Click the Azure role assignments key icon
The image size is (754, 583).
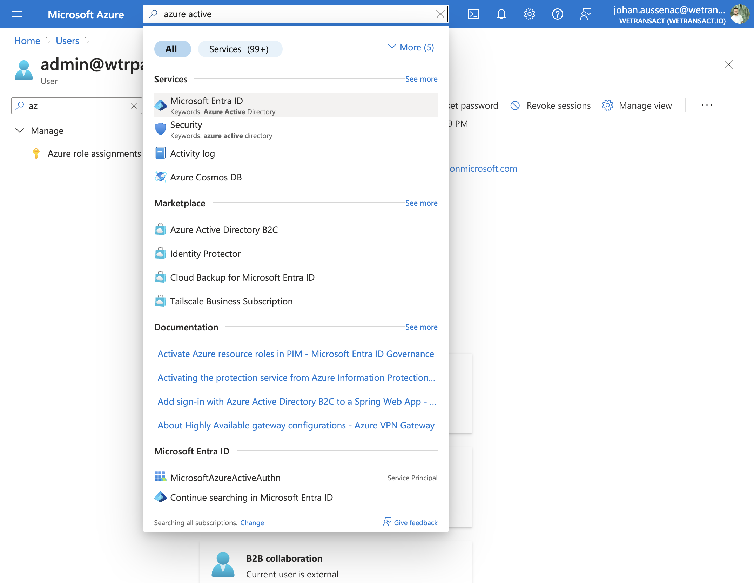[36, 153]
